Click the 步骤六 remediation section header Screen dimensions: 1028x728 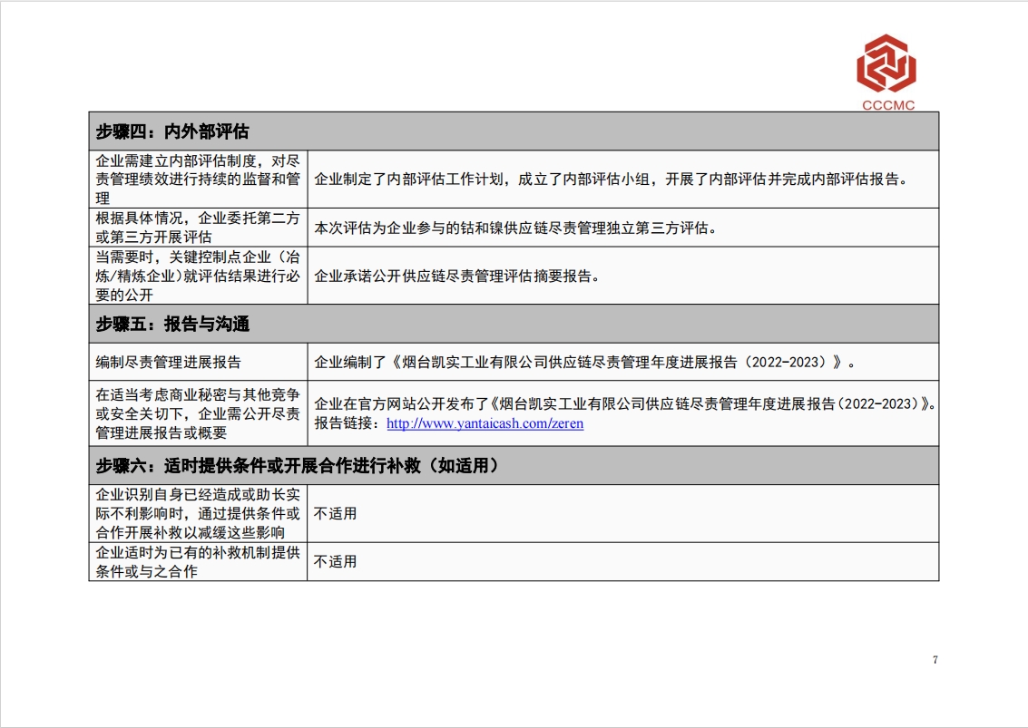[298, 466]
